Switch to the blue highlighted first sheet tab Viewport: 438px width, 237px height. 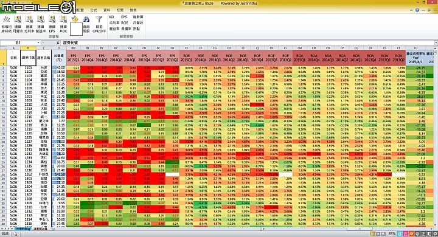pyautogui.click(x=23, y=228)
